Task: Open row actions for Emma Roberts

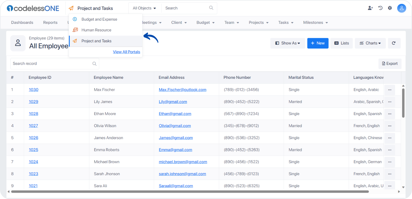Action: click(x=389, y=150)
